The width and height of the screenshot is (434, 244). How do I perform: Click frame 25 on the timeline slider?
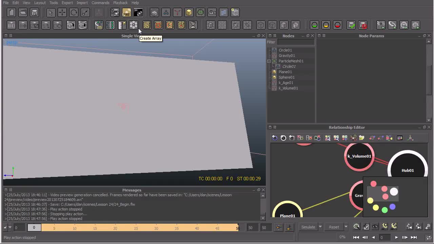pos(136,228)
